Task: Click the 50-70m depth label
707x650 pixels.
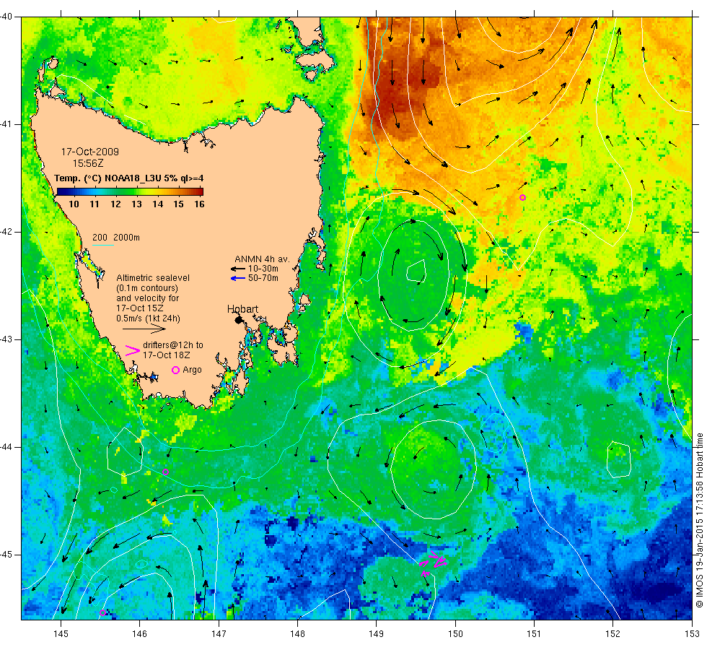Action: (x=263, y=278)
